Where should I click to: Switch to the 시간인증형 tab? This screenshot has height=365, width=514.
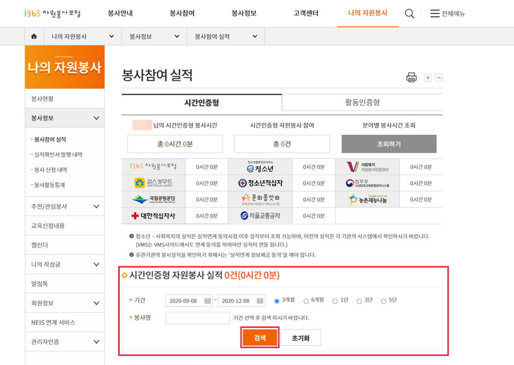coord(201,103)
